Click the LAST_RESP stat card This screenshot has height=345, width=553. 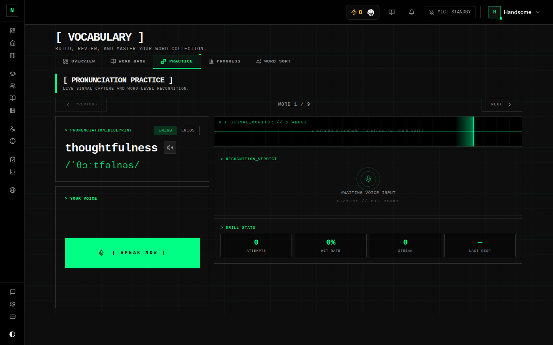480,245
